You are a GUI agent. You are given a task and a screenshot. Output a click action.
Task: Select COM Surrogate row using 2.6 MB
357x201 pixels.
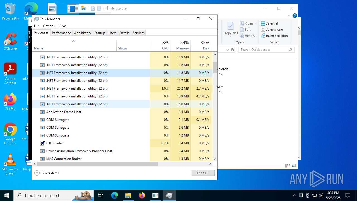click(x=122, y=128)
